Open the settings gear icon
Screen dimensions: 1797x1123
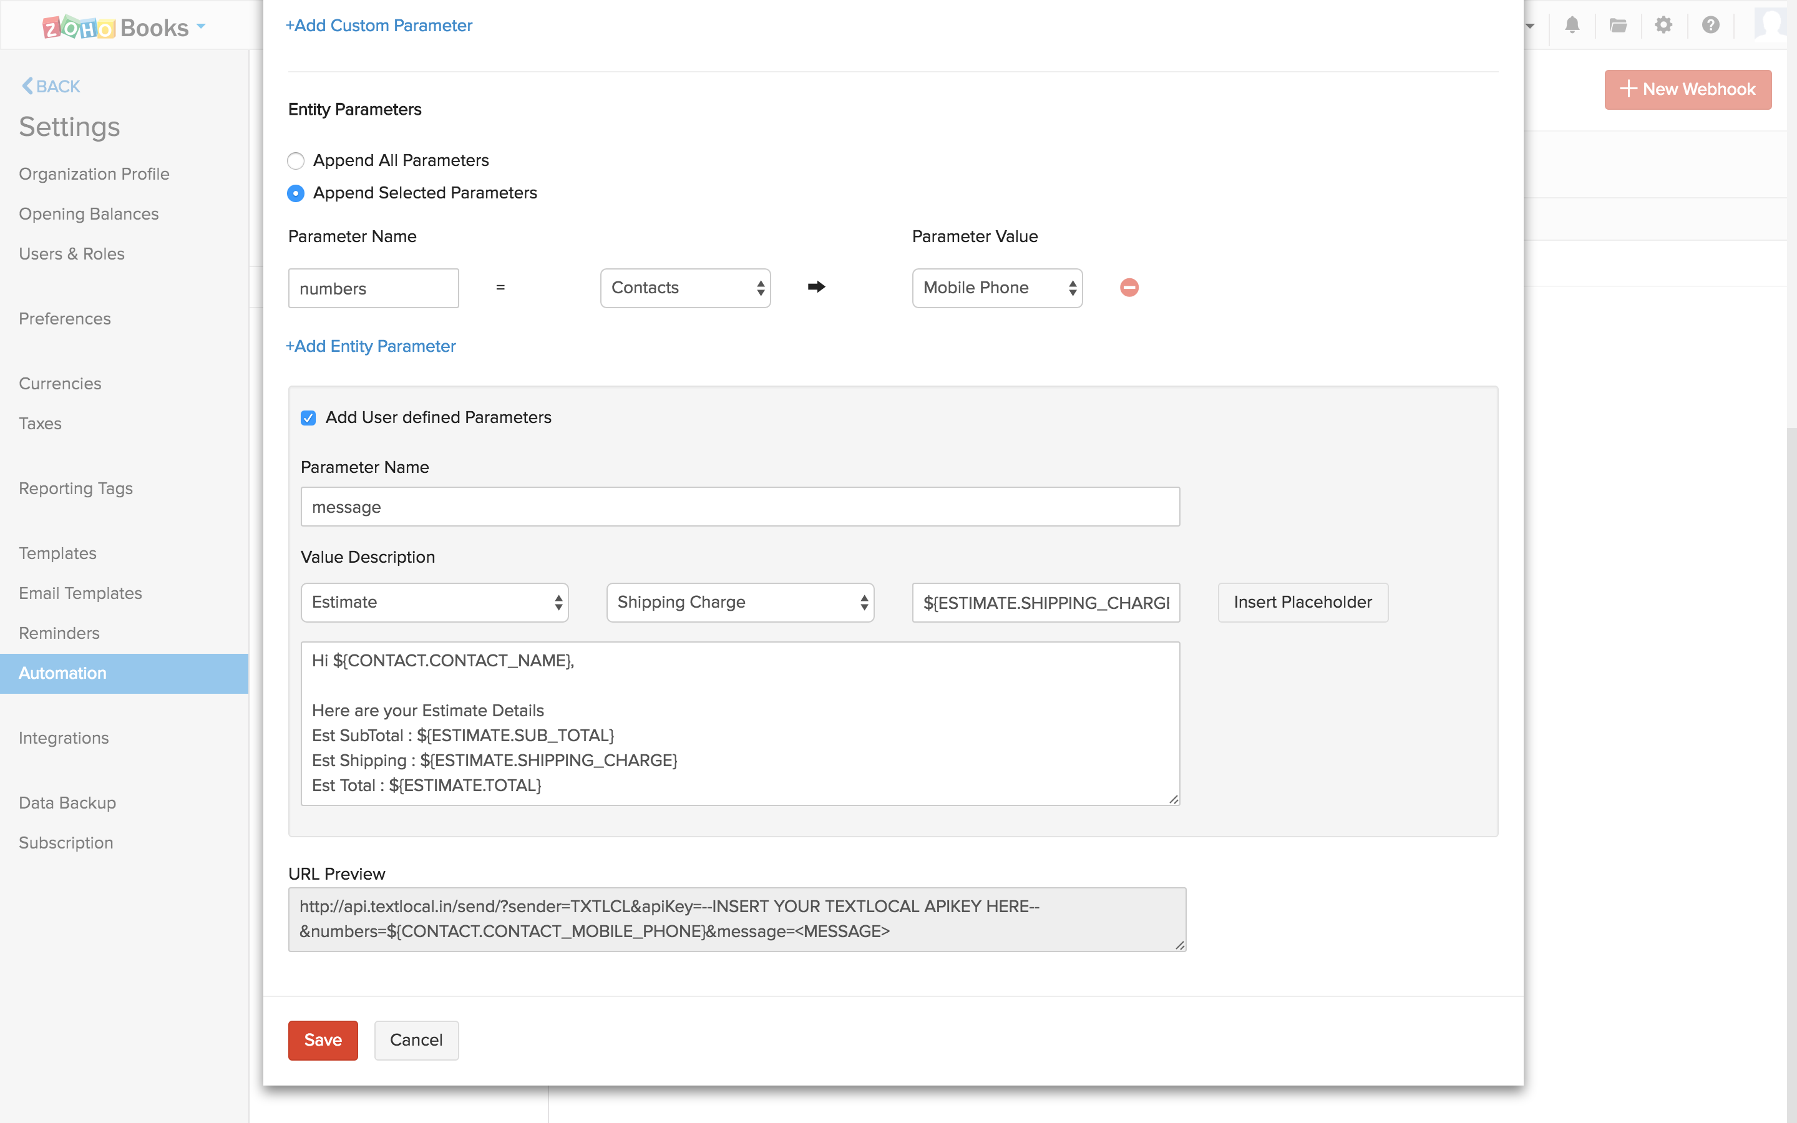click(1663, 24)
